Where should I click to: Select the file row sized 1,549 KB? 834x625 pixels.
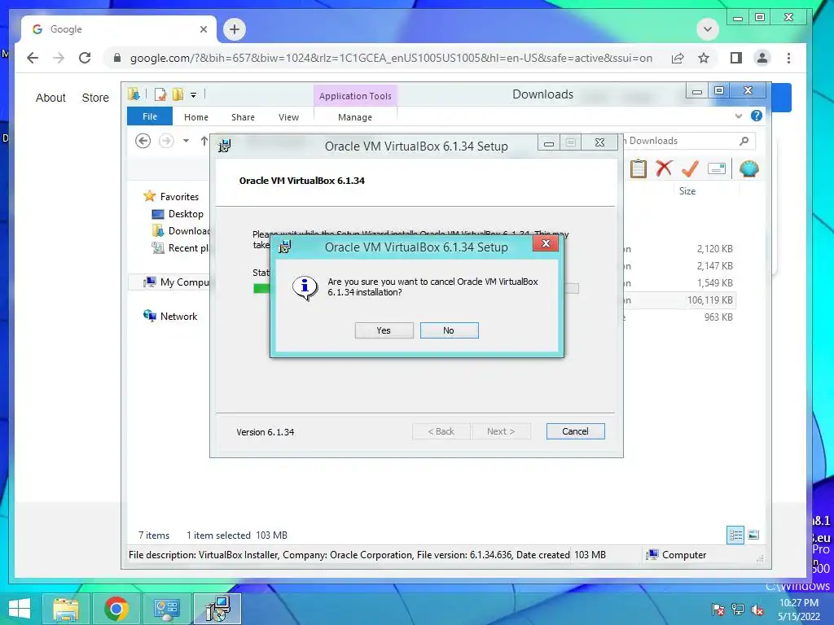[678, 282]
